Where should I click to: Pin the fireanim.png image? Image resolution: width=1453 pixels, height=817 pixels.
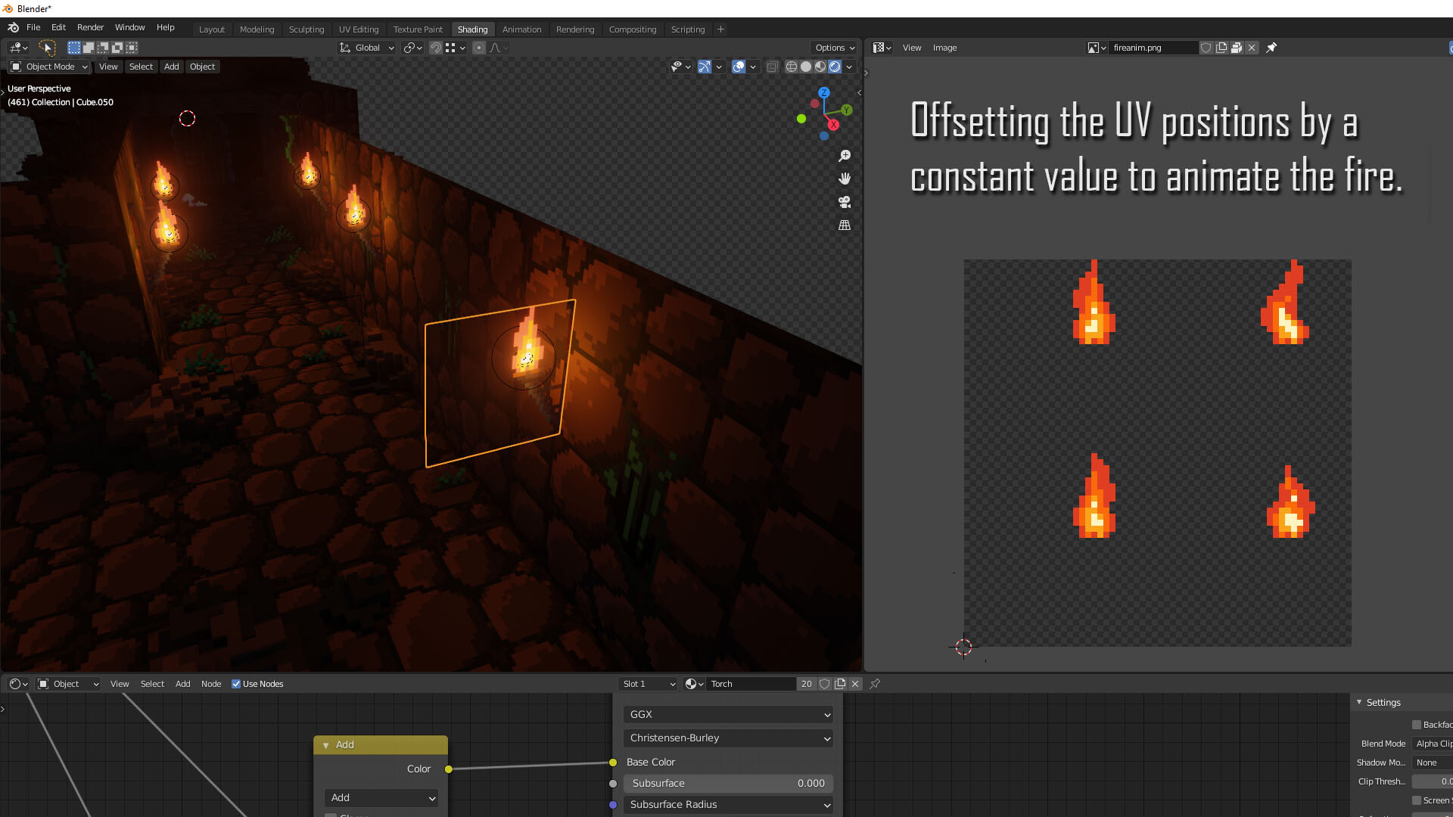1271,48
